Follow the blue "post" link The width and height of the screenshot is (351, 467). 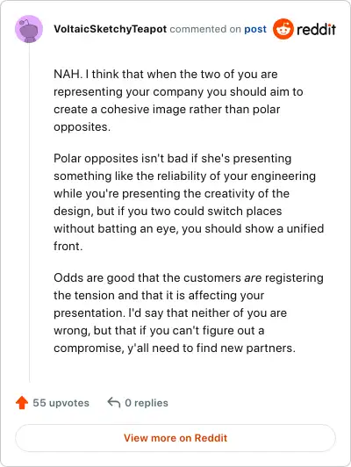255,29
